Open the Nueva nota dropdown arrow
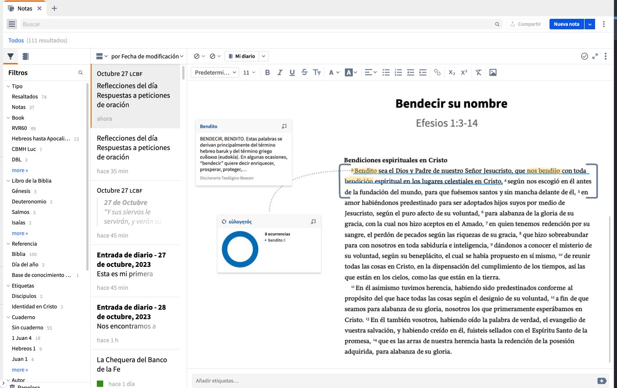The image size is (617, 388). tap(590, 24)
